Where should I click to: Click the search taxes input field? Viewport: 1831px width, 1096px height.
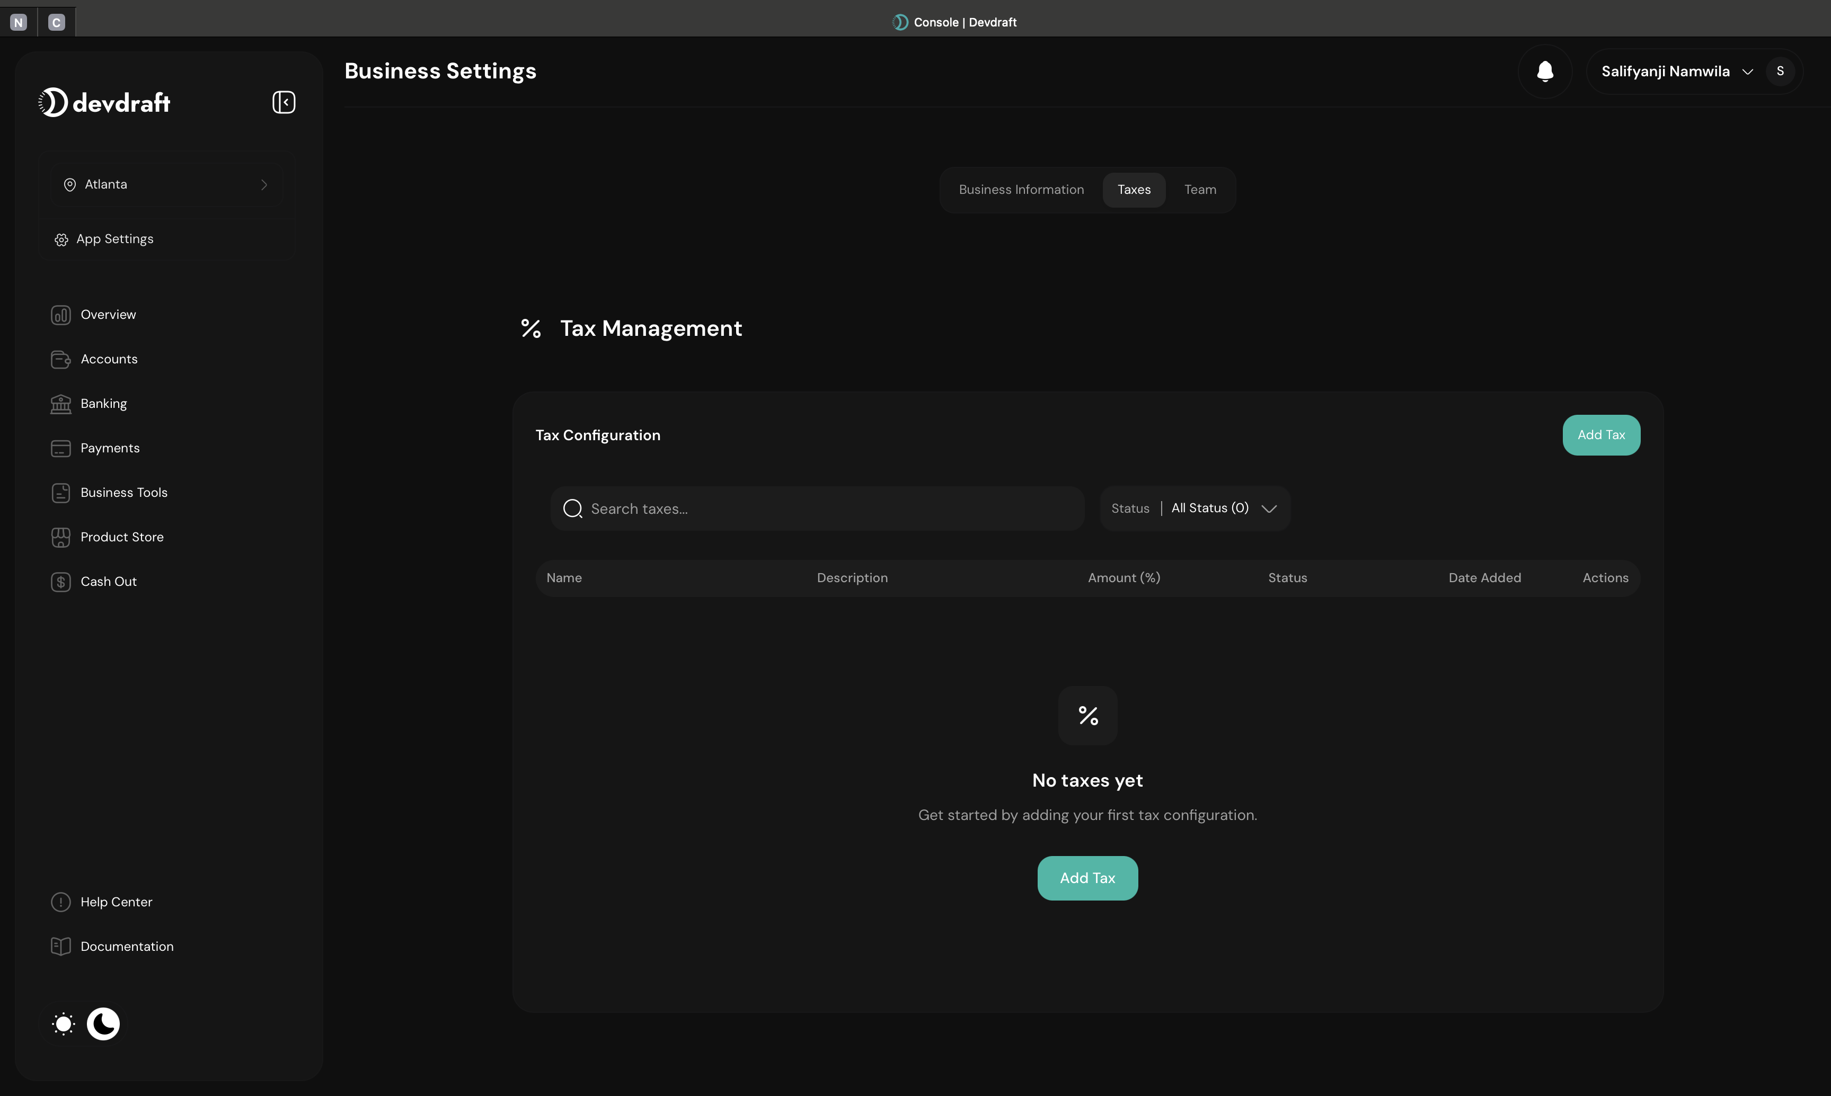click(x=817, y=508)
